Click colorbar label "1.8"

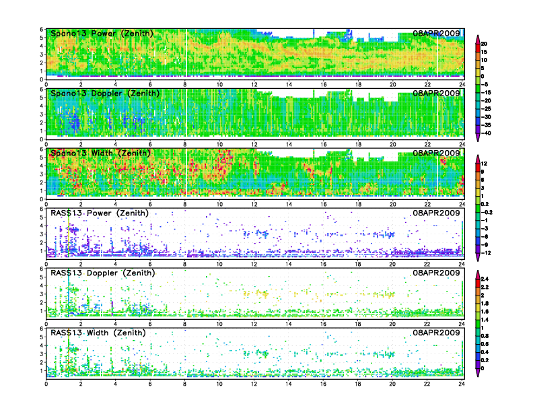point(485,304)
